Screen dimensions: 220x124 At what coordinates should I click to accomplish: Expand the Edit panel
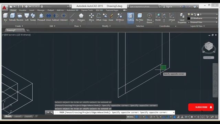tap(52, 26)
